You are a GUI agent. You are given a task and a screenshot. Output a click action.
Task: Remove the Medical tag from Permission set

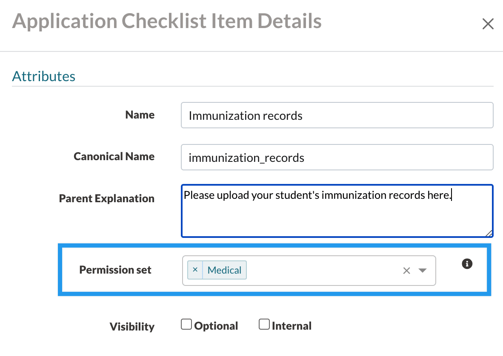point(195,270)
